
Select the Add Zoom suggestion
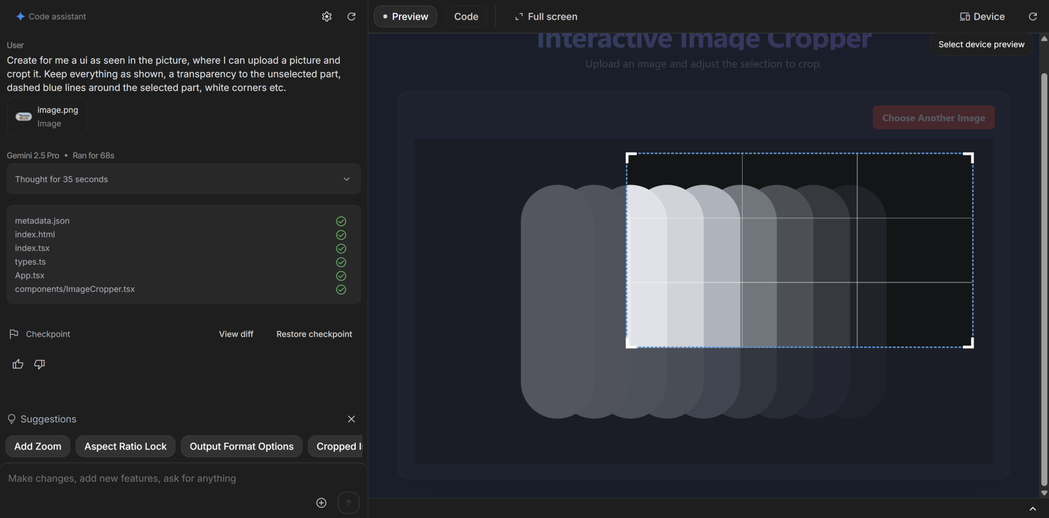click(x=38, y=447)
